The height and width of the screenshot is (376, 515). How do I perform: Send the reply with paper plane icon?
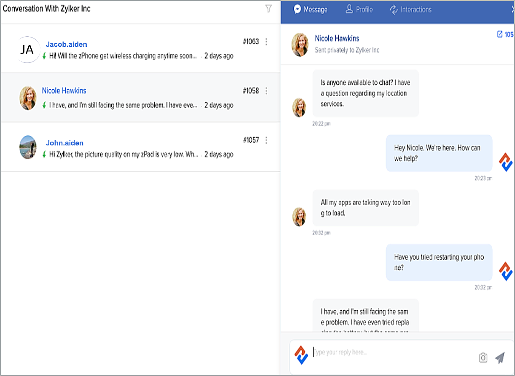point(500,358)
